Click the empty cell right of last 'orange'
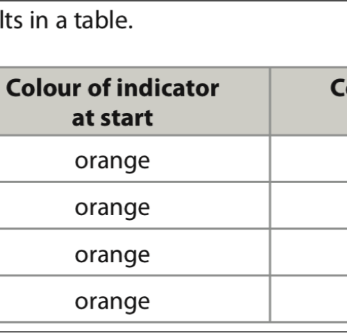 [x=309, y=299]
